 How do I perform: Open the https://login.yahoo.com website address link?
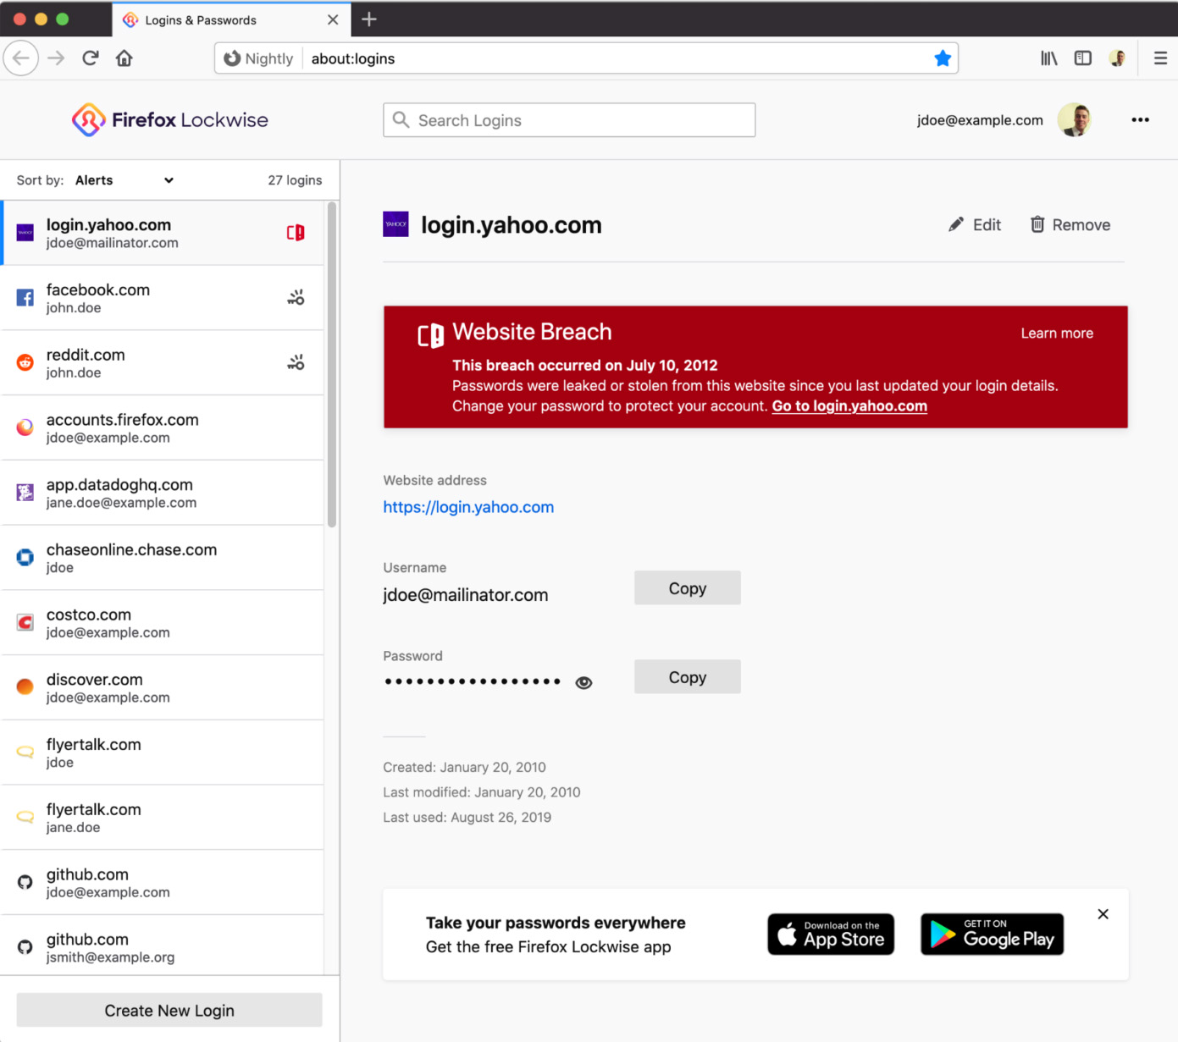tap(468, 507)
